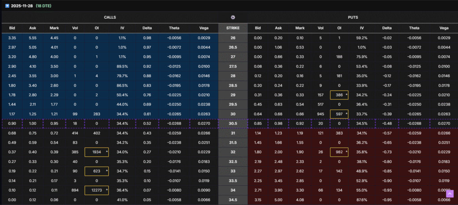
Task: Click the puts Theta column header
Action: (x=413, y=28)
